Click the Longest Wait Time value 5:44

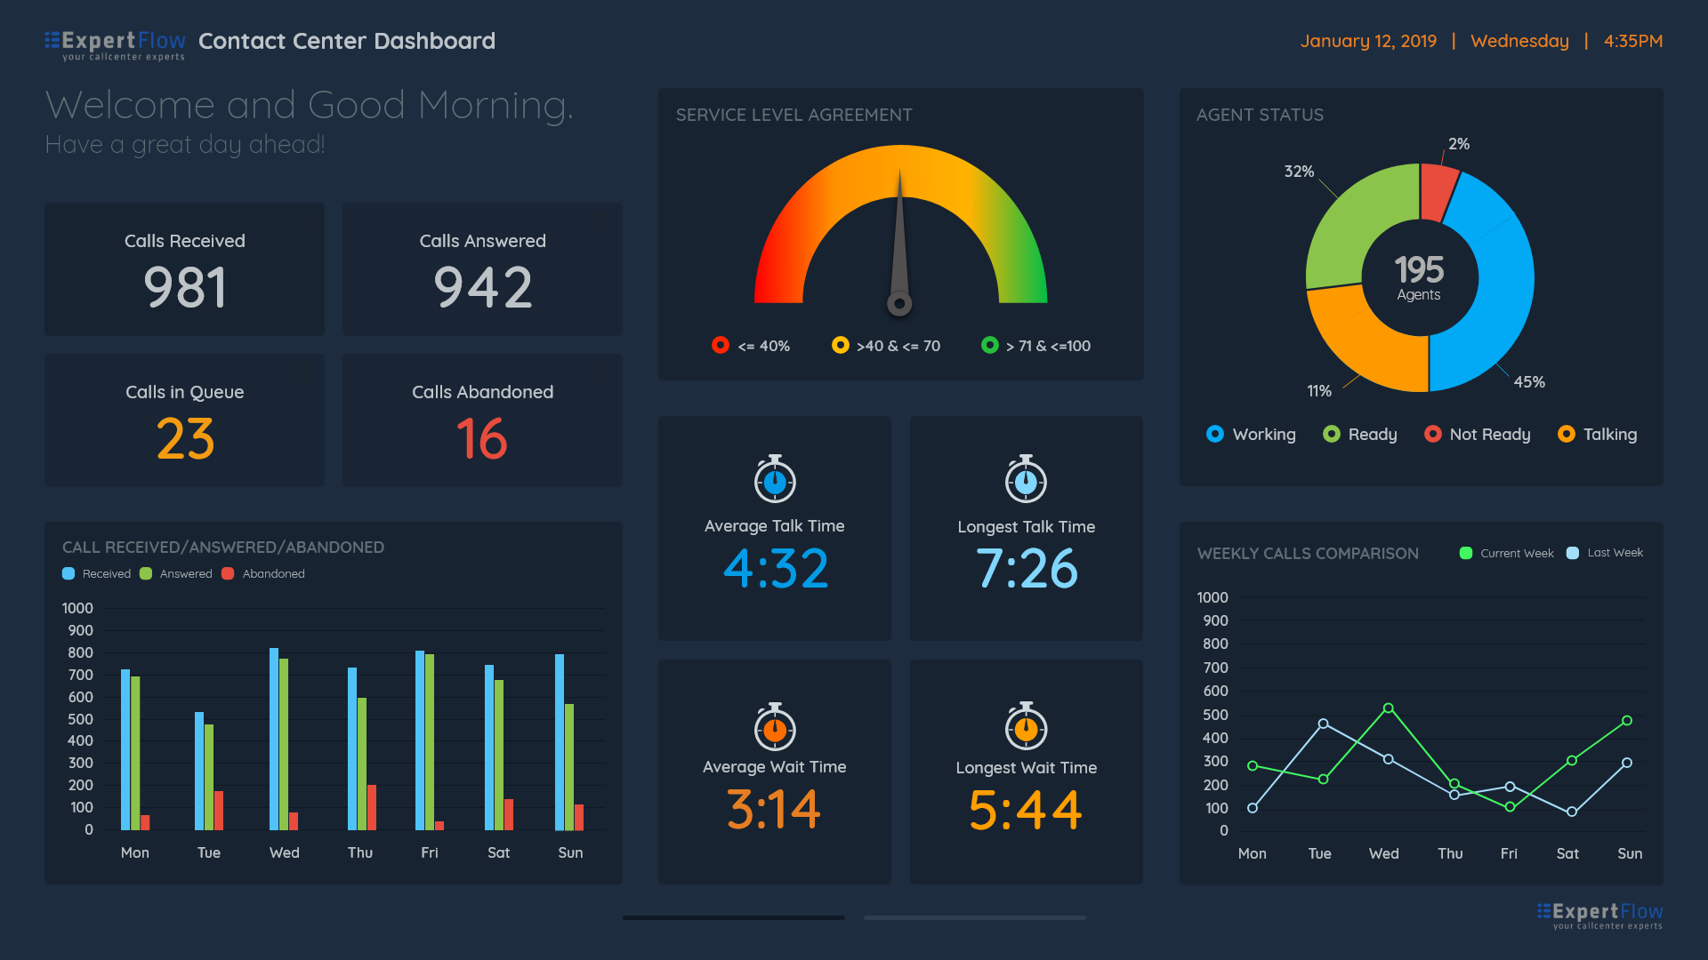tap(1026, 810)
